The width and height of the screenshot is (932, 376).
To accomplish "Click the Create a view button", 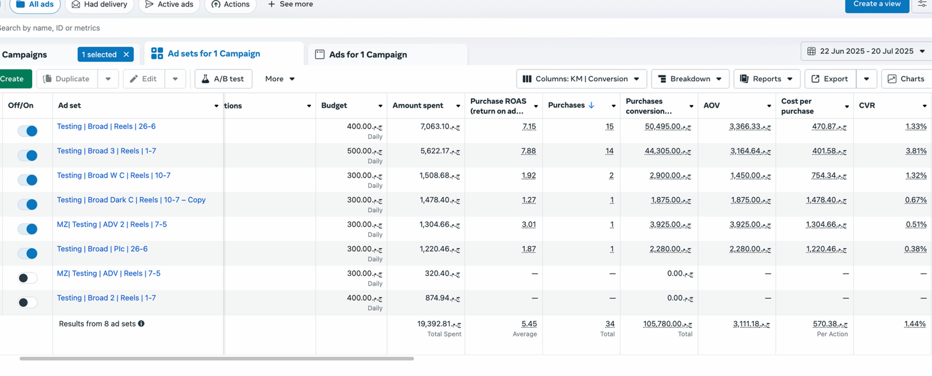I will point(876,5).
